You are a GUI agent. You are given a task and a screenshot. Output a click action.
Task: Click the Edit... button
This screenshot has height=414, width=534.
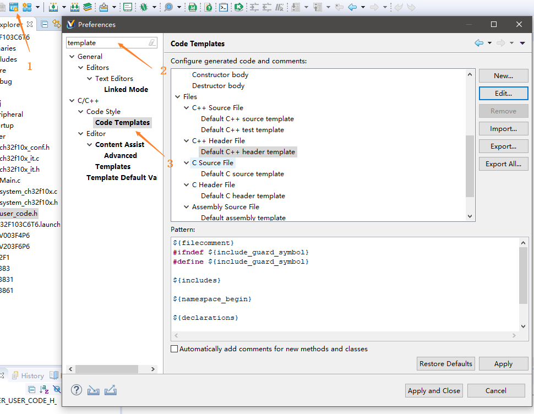[503, 93]
